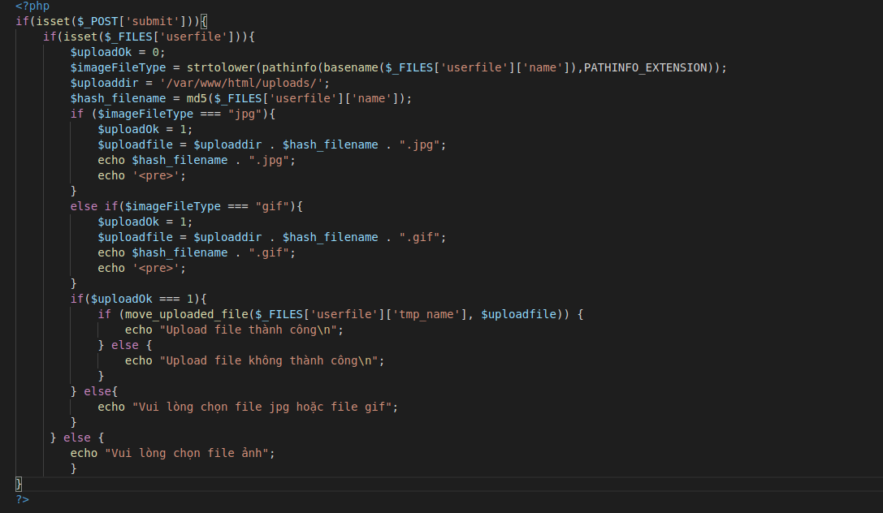This screenshot has height=513, width=883.
Task: Click the 'tmp_name' string key
Action: pyautogui.click(x=422, y=314)
